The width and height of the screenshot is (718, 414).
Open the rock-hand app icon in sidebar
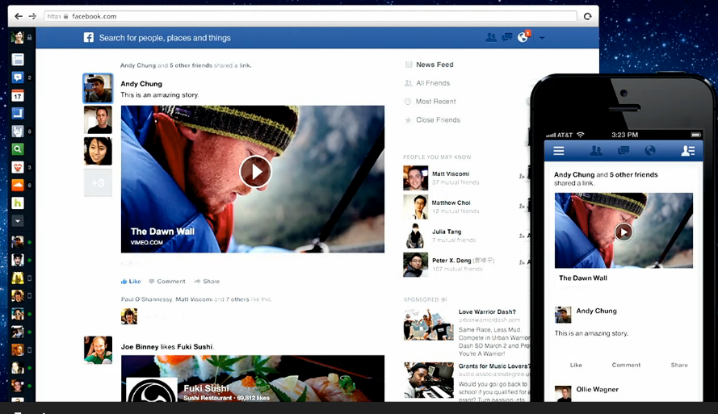click(x=18, y=132)
